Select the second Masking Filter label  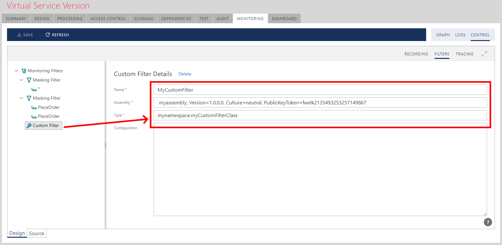click(x=47, y=98)
